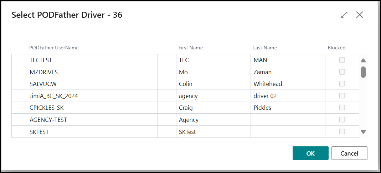381x173 pixels.
Task: Click the First Name column header
Action: pos(190,48)
